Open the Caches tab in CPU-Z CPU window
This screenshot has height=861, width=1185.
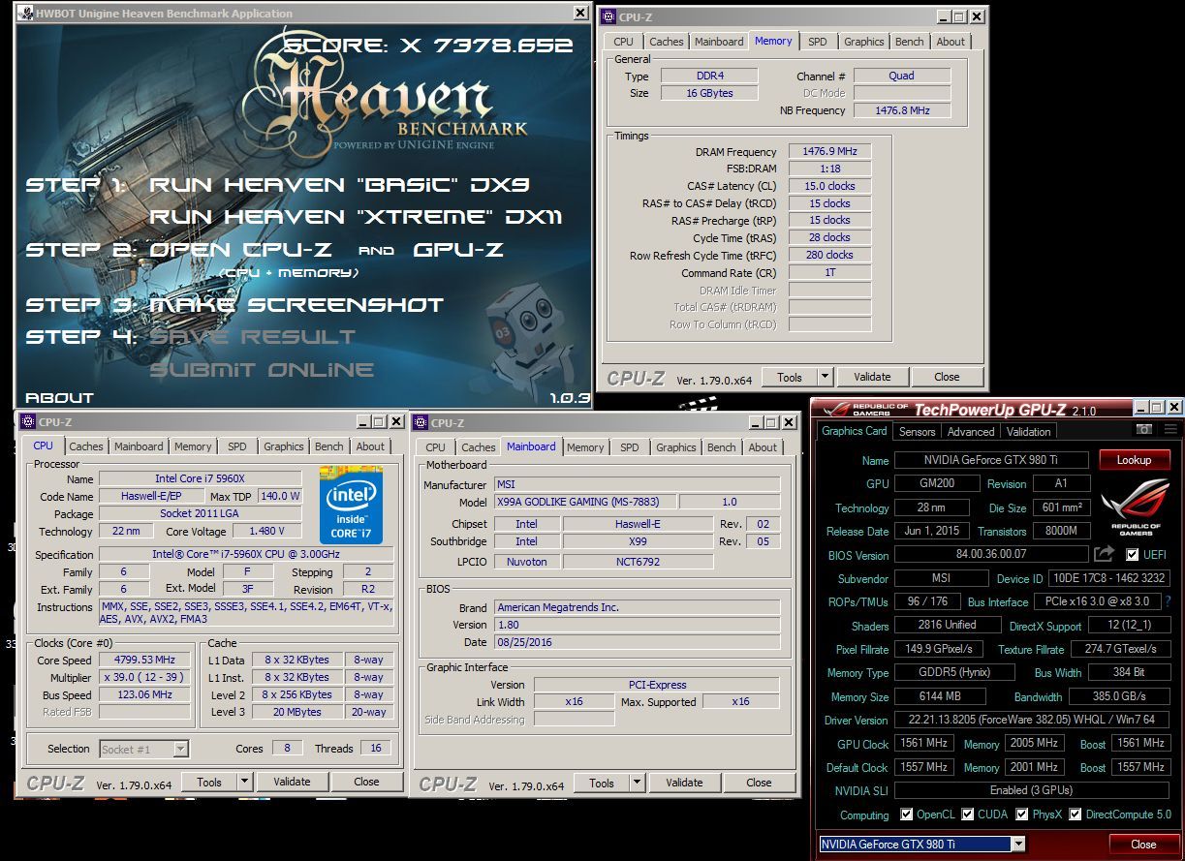point(86,446)
